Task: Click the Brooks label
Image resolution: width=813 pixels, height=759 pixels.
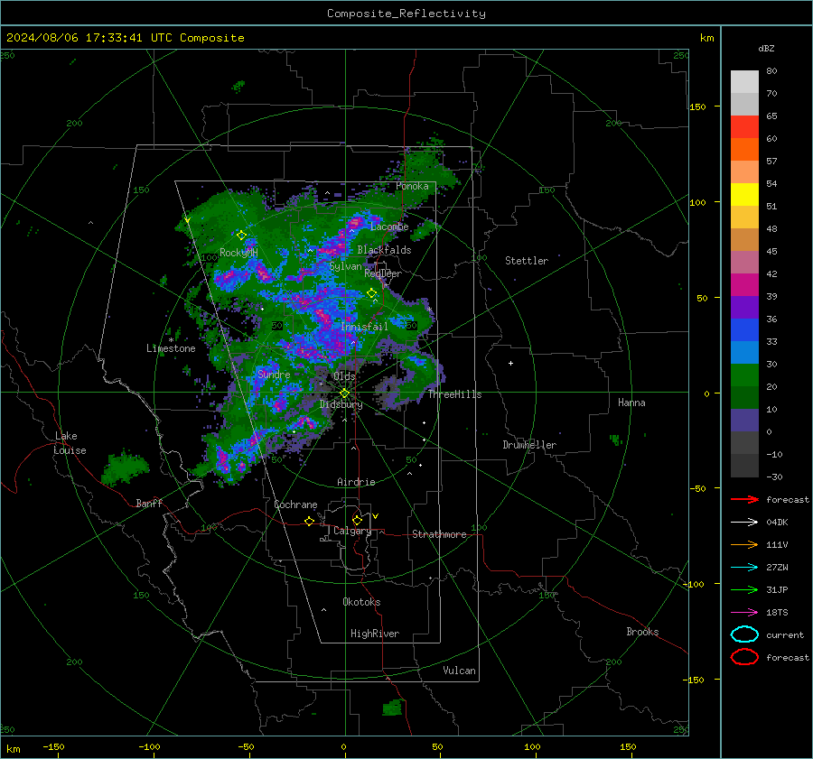Action: click(642, 632)
